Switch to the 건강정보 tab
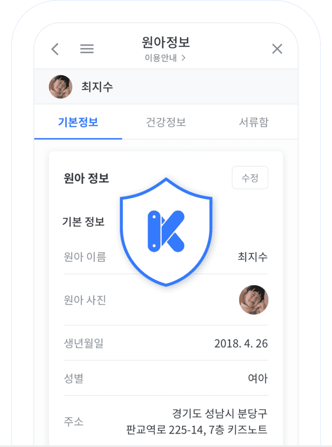Viewport: 332px width, 447px height. click(166, 122)
